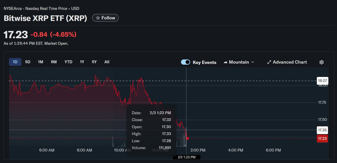
Task: Choose the YTD range
Action: pos(68,62)
